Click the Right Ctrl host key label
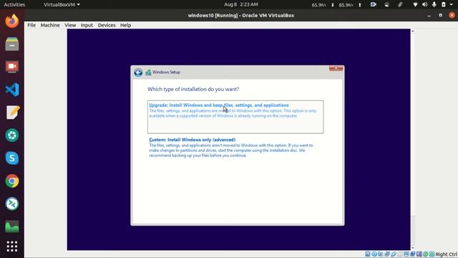This screenshot has height=258, width=458. pos(447,254)
